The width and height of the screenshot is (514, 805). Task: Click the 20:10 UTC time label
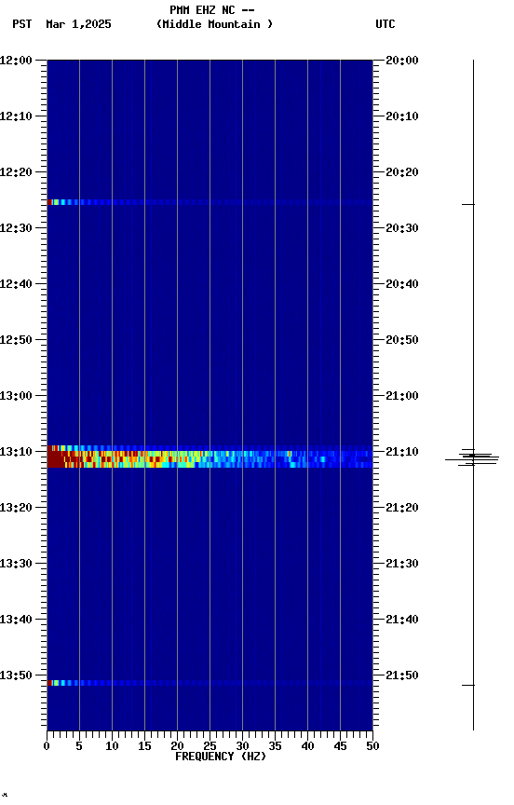point(402,116)
